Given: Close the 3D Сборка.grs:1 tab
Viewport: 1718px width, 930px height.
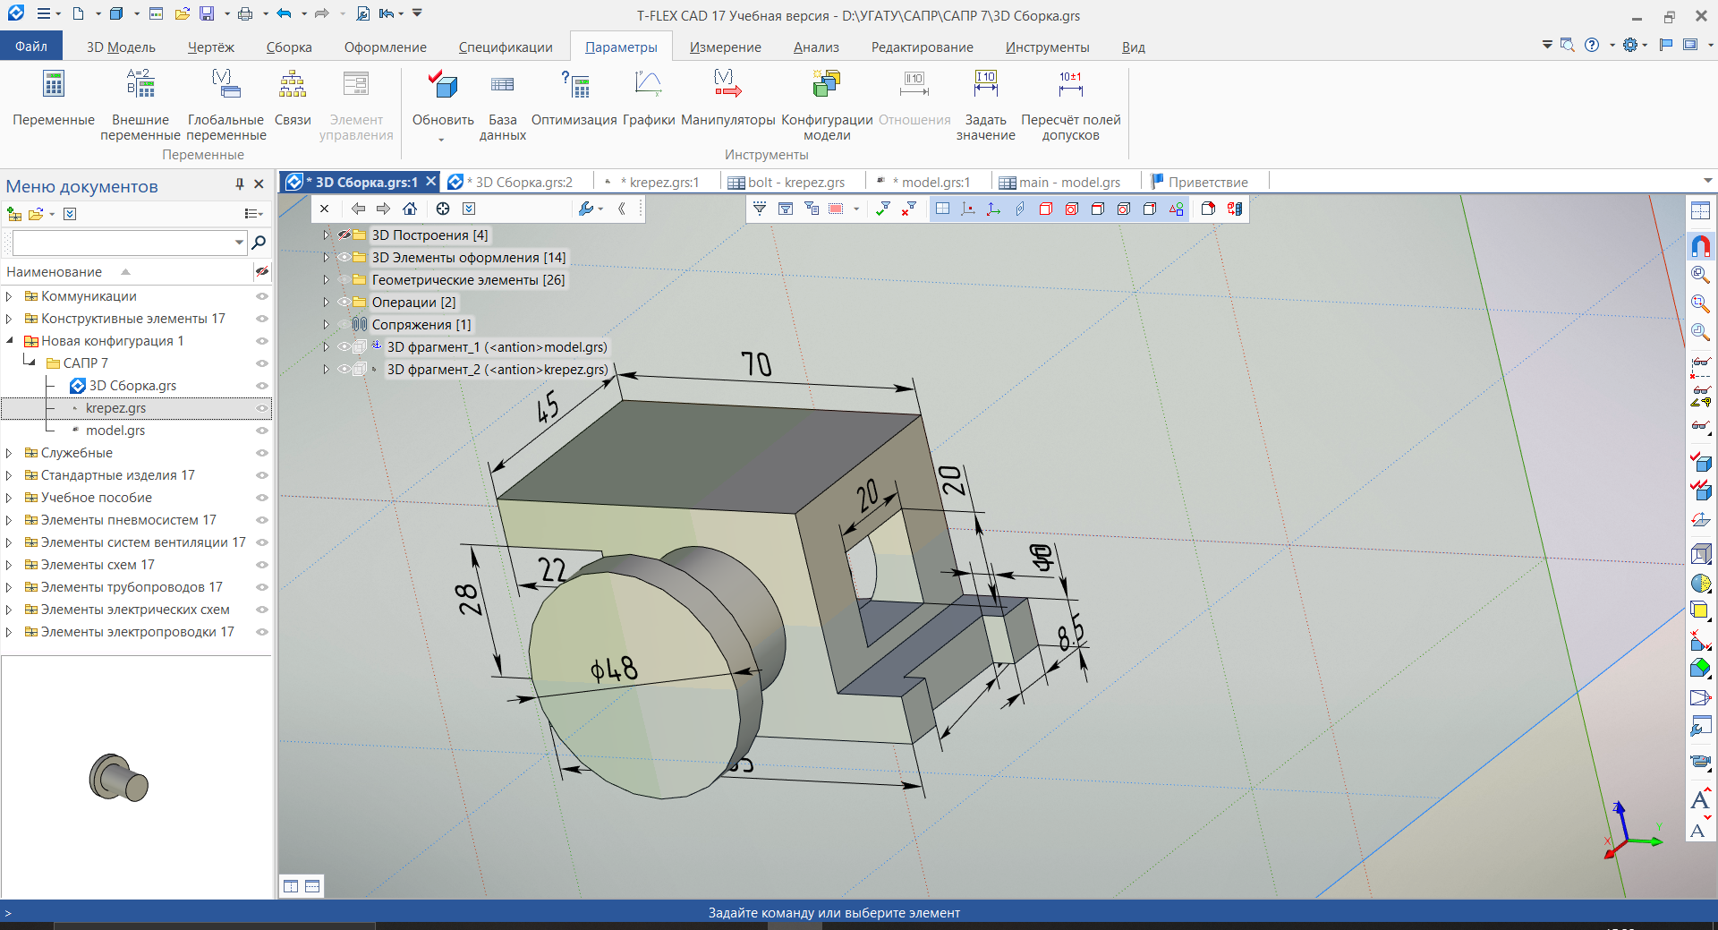Looking at the screenshot, I should 430,181.
